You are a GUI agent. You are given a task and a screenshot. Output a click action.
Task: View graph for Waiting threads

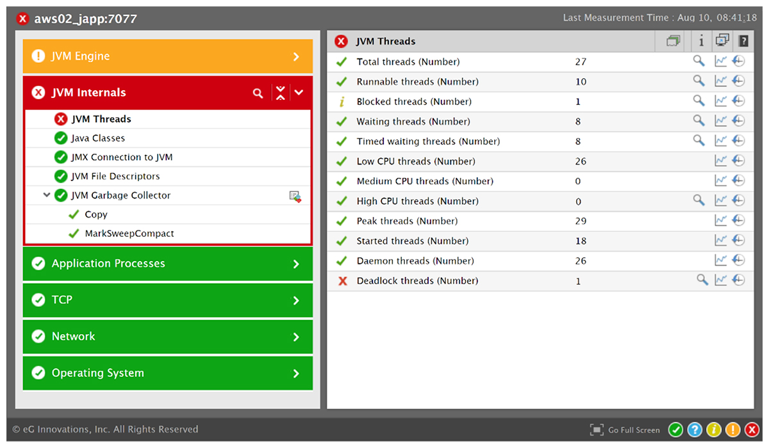click(x=721, y=121)
